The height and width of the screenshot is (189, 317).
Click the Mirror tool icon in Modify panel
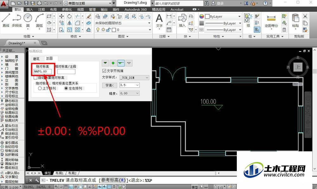point(69,23)
